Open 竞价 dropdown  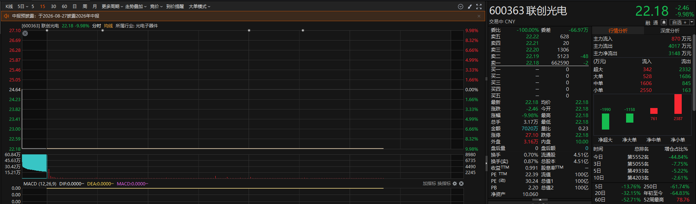click(156, 7)
